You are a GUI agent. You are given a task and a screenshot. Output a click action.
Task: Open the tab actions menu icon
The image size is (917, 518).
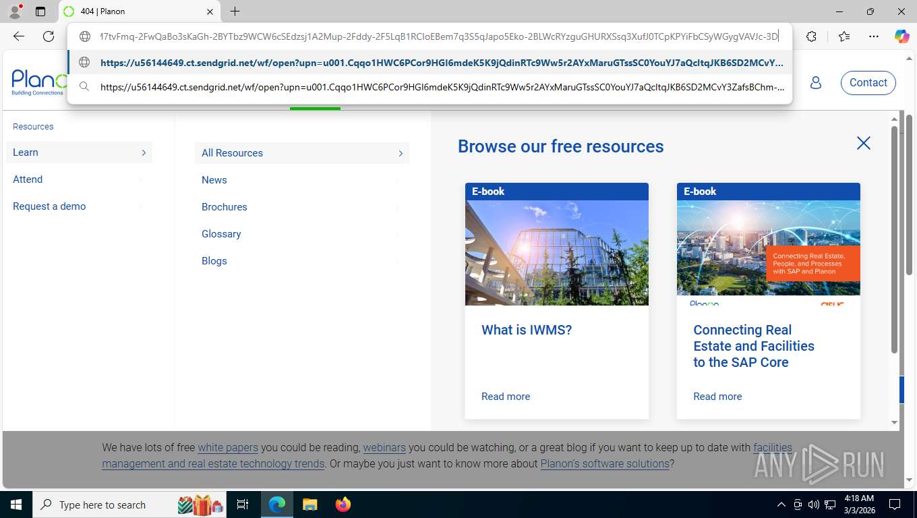[40, 11]
